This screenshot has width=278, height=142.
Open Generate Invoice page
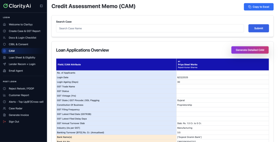point(19,115)
